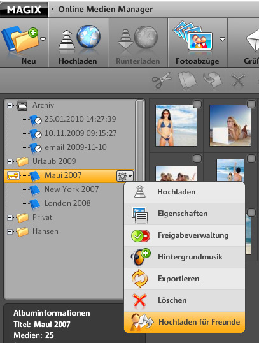Click the Hintergrundmusik speaker icon
The width and height of the screenshot is (259, 343).
pos(141,257)
